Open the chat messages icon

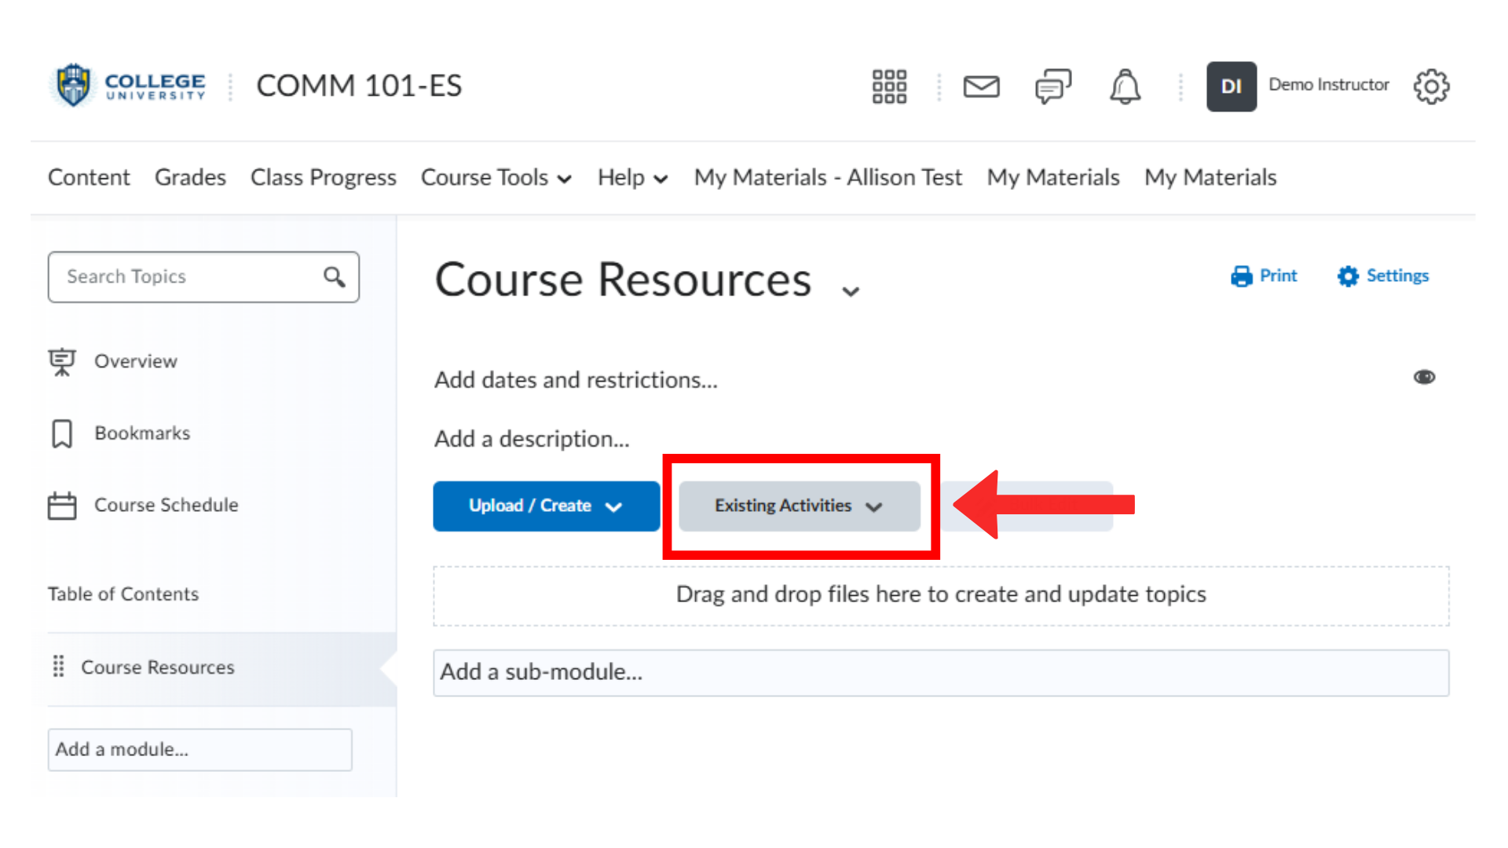[1053, 86]
